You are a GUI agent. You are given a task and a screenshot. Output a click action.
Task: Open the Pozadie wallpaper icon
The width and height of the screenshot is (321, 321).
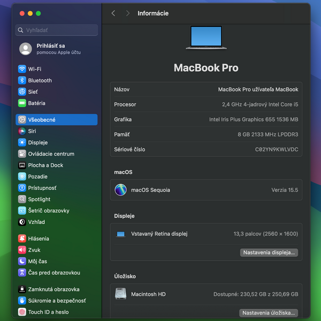point(22,177)
